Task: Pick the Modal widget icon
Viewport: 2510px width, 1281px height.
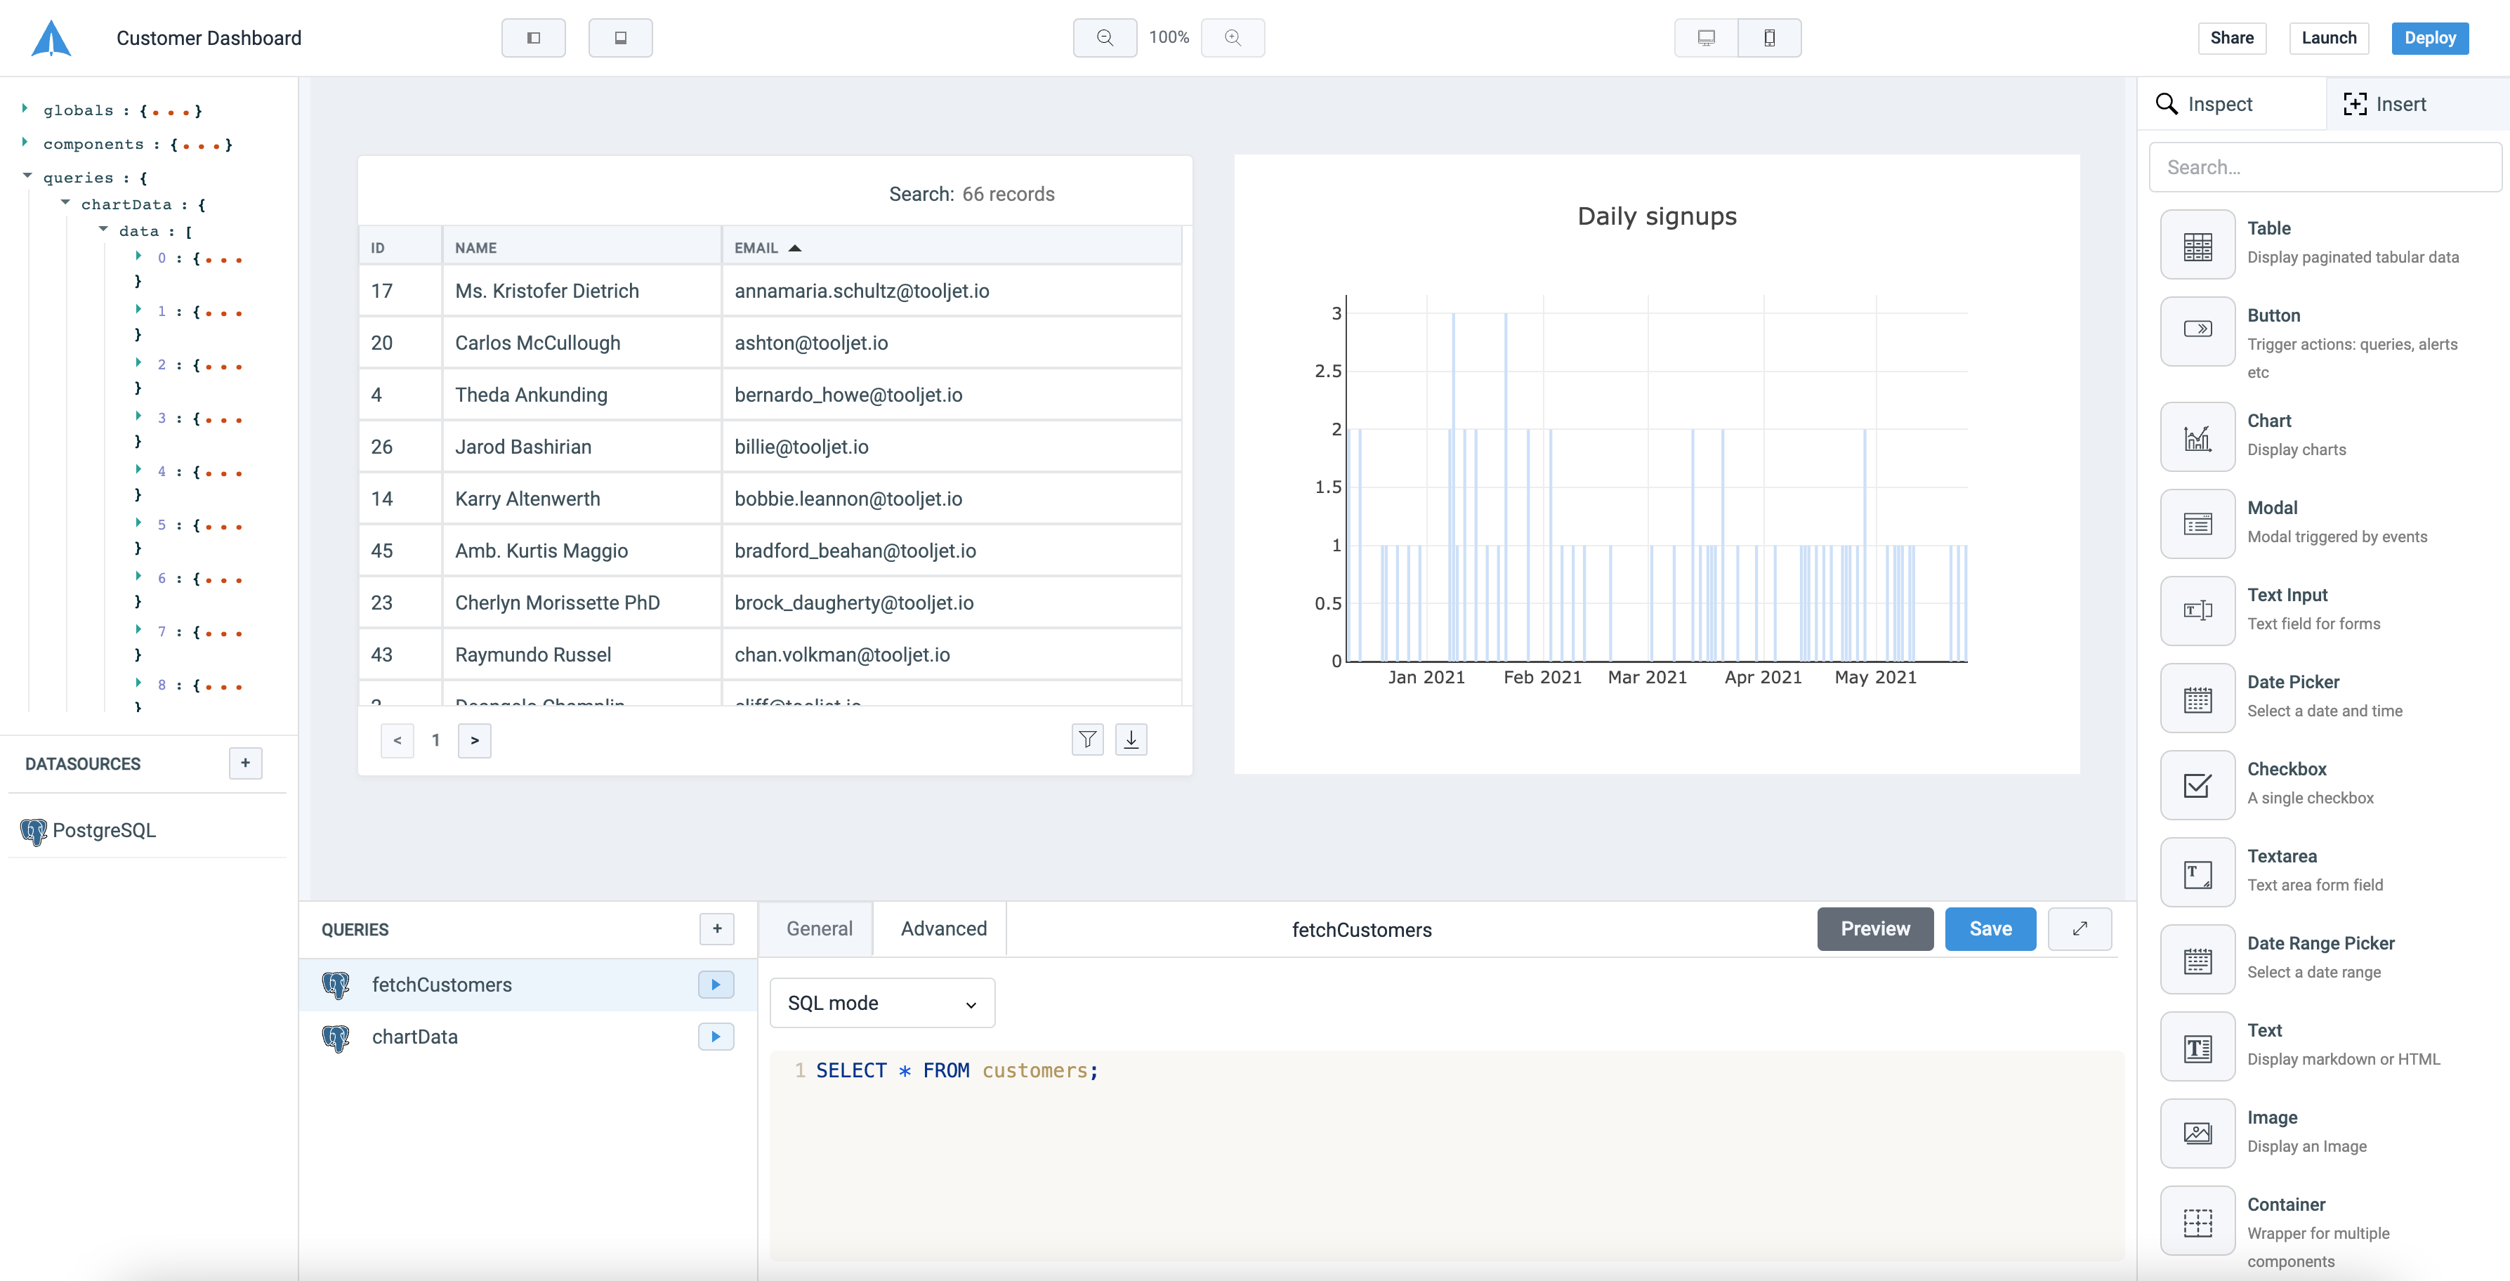Action: (2197, 524)
